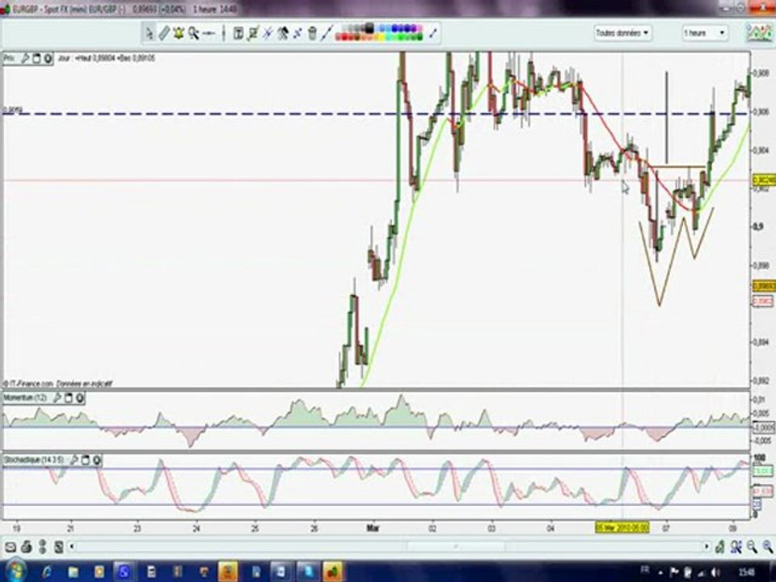Click the traffic light icon

pos(43,547)
